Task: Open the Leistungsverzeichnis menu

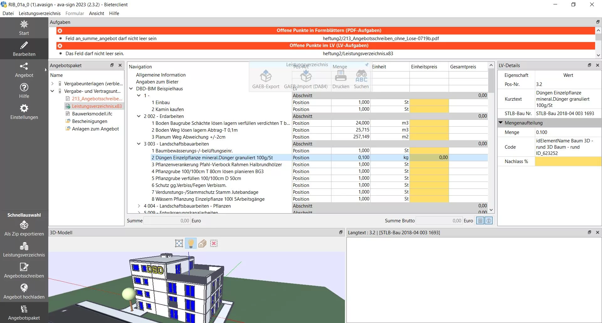Action: pyautogui.click(x=40, y=13)
